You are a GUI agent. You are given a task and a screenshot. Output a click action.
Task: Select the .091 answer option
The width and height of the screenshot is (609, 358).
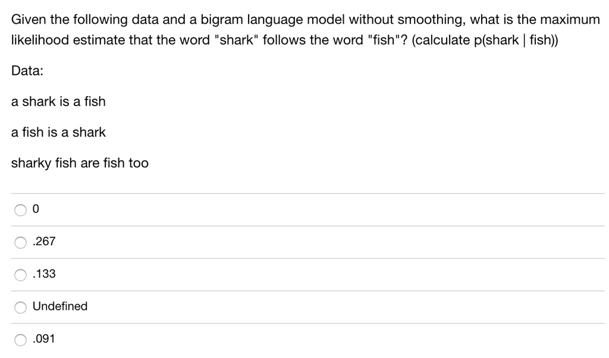20,339
